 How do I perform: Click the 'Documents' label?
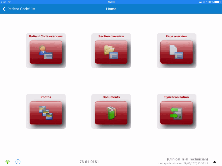tap(111, 97)
